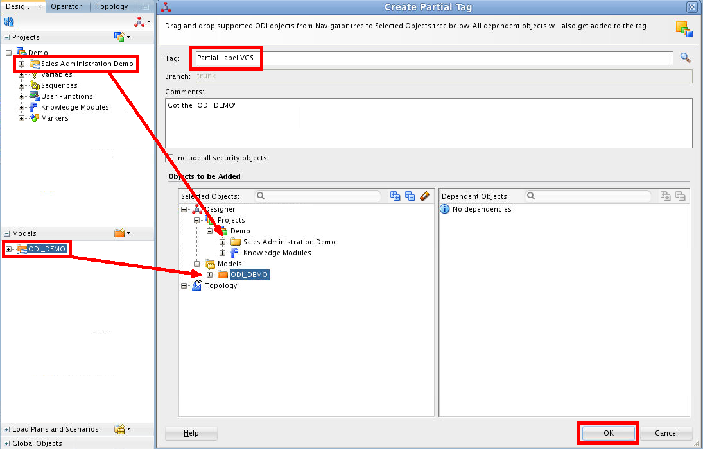Collapse the Designer node in Selected Objects
Screen dimensions: 703x449
click(184, 209)
